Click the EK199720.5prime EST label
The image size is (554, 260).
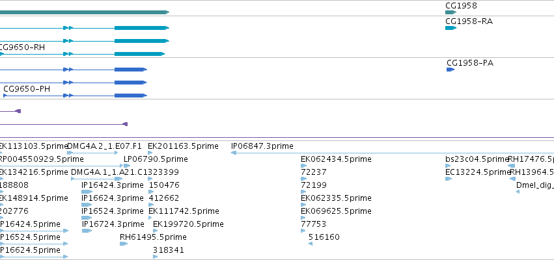coord(188,224)
